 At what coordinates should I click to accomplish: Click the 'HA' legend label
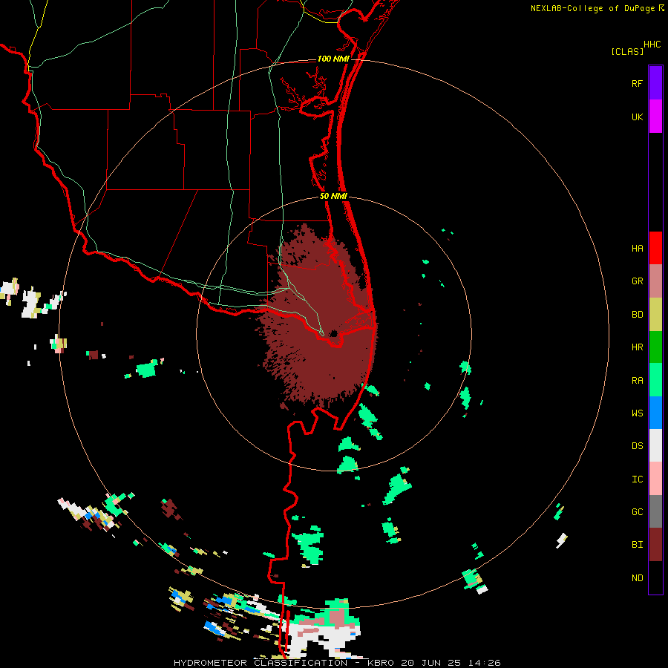coord(637,249)
